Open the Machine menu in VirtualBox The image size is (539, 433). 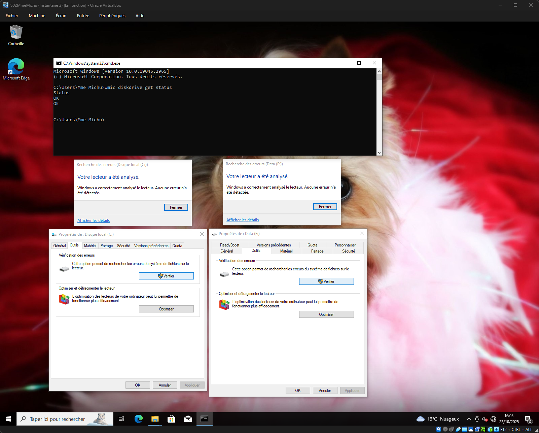37,15
